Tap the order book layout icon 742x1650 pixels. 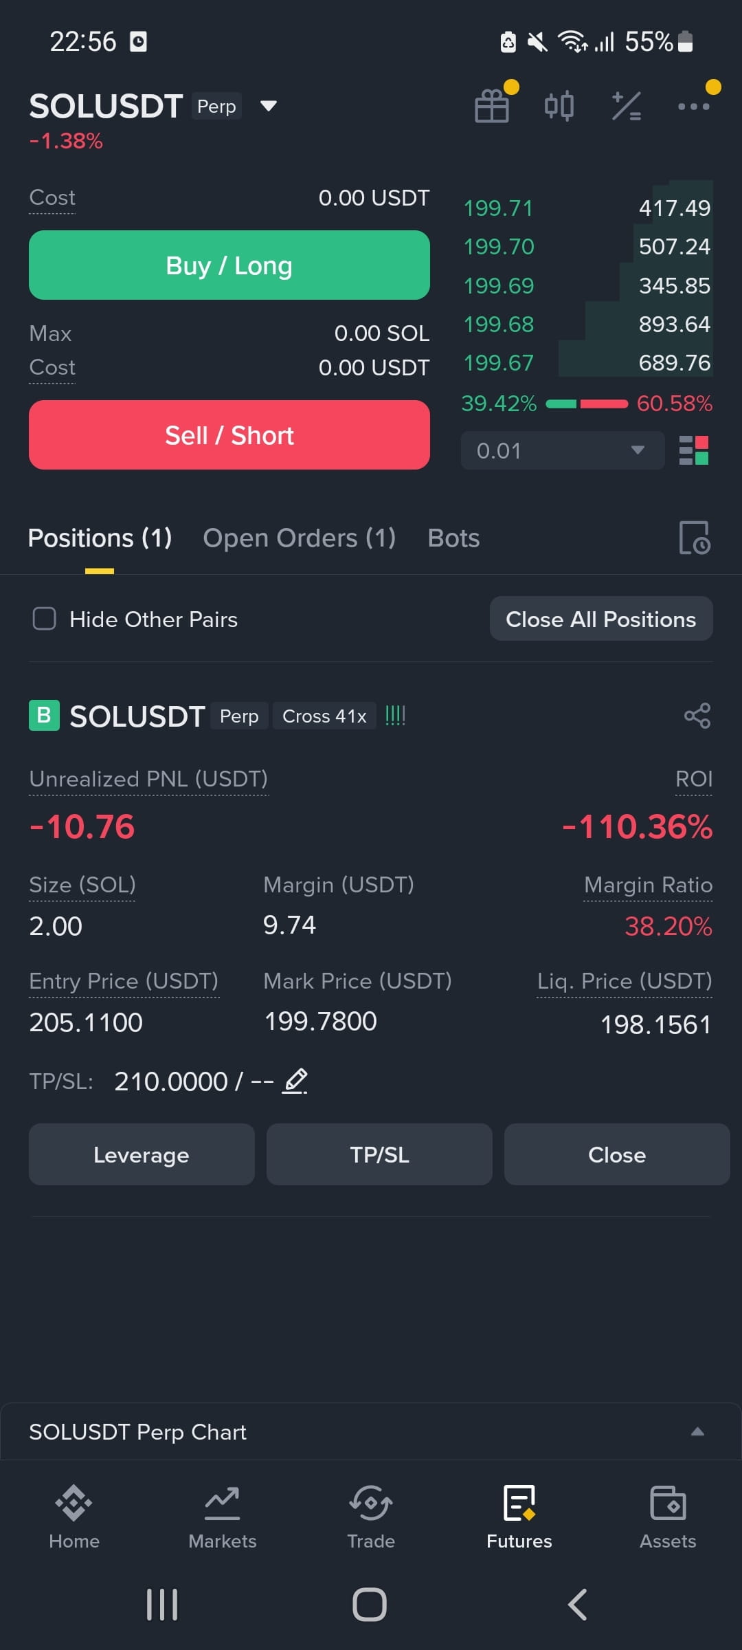[x=694, y=450]
